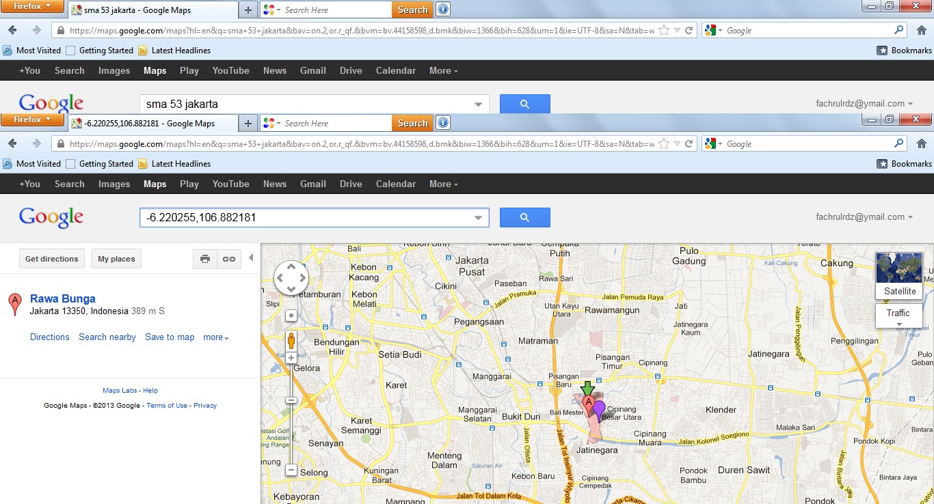Select the -6.220255,106.882181 Google Maps tab

pos(154,124)
